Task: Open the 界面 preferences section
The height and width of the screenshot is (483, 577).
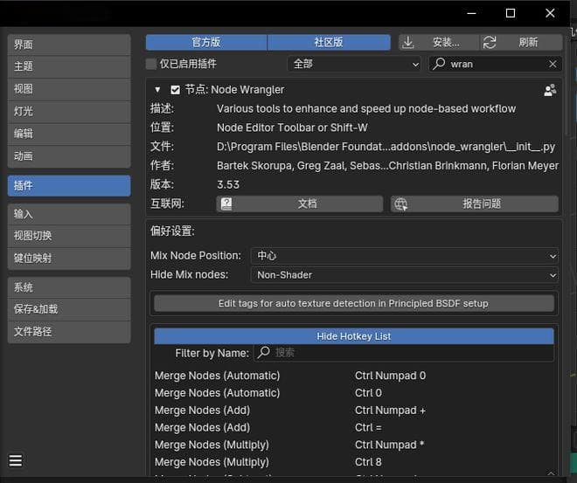Action: (x=69, y=45)
